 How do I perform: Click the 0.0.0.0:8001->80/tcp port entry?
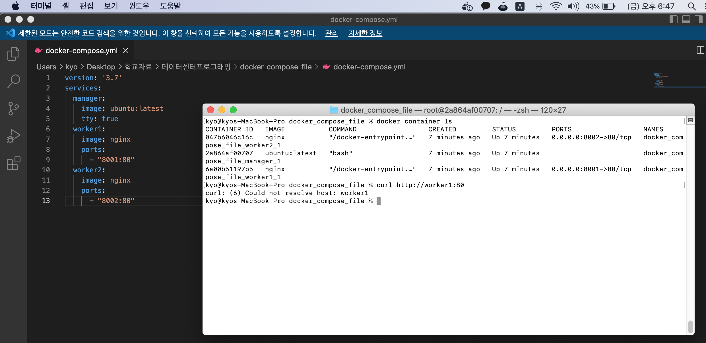[591, 169]
